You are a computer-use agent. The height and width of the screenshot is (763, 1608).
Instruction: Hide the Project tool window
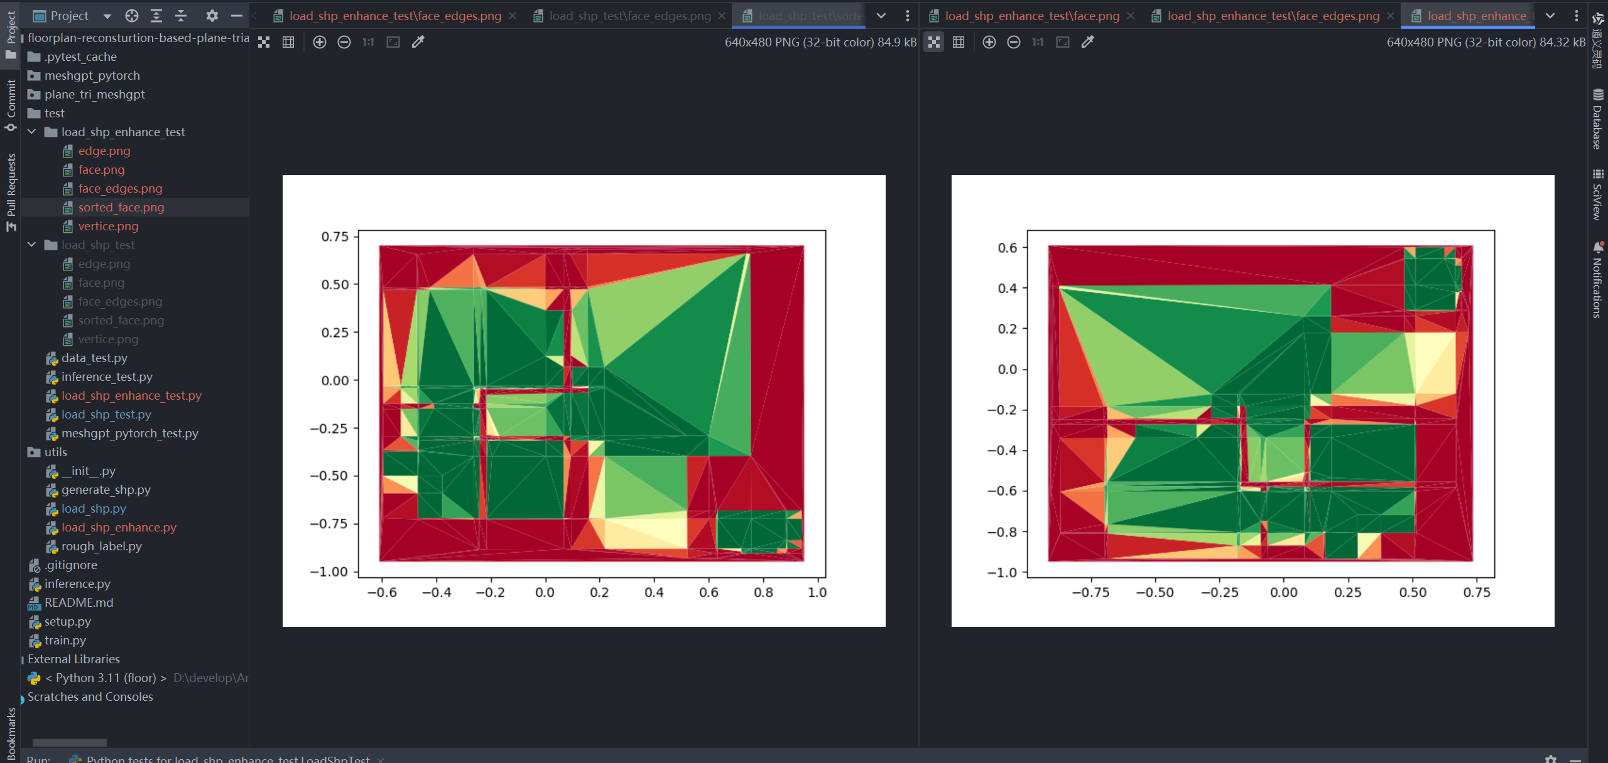[x=237, y=16]
